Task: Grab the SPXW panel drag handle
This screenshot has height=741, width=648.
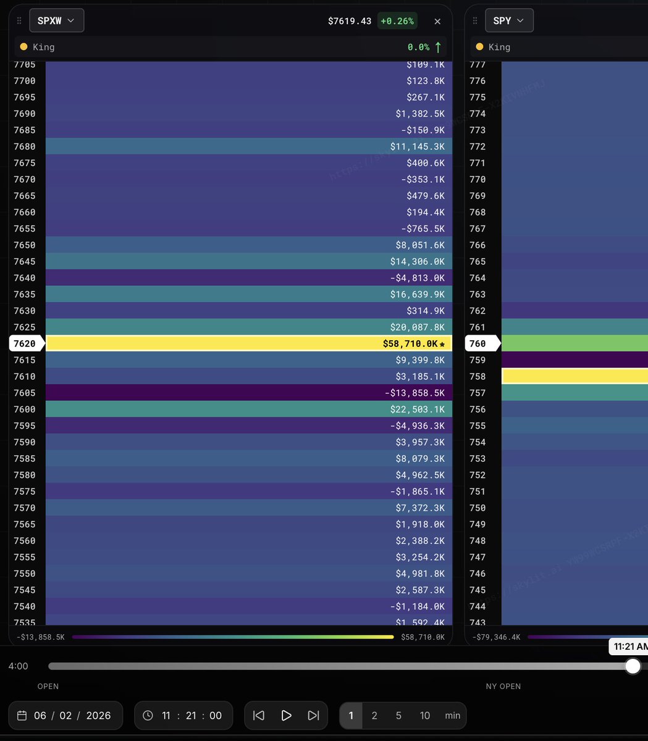Action: point(19,21)
